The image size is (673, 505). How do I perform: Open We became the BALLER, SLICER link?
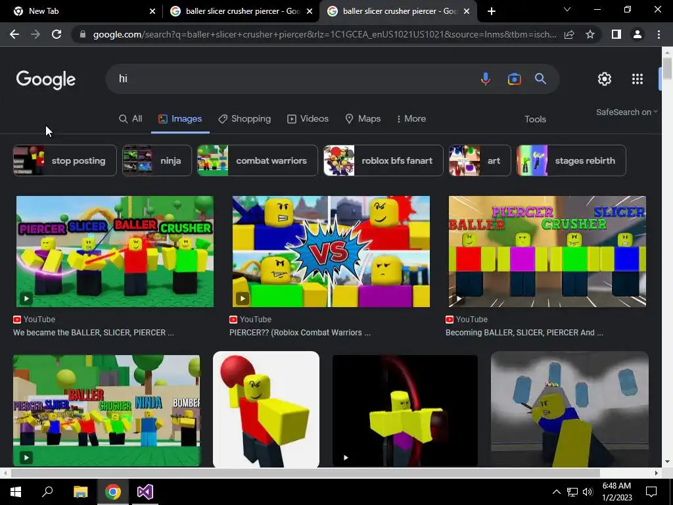(93, 333)
